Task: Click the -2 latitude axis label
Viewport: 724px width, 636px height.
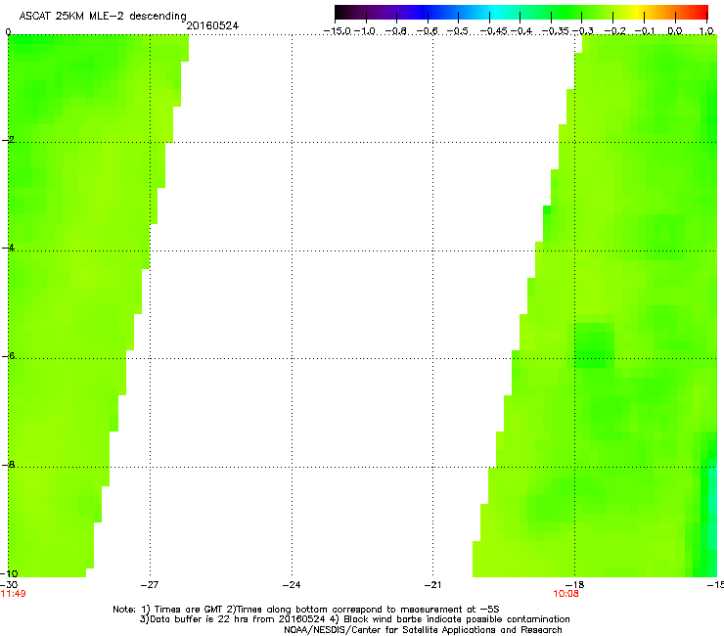Action: click(x=8, y=140)
